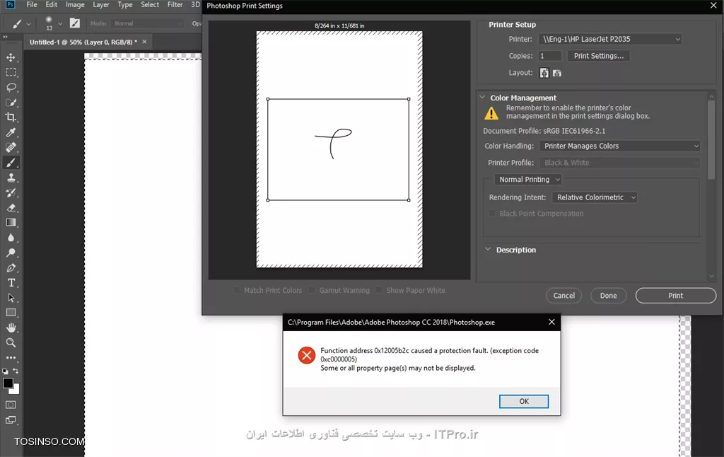Screen dimensions: 724x457
Task: Click the Print button
Action: click(675, 296)
